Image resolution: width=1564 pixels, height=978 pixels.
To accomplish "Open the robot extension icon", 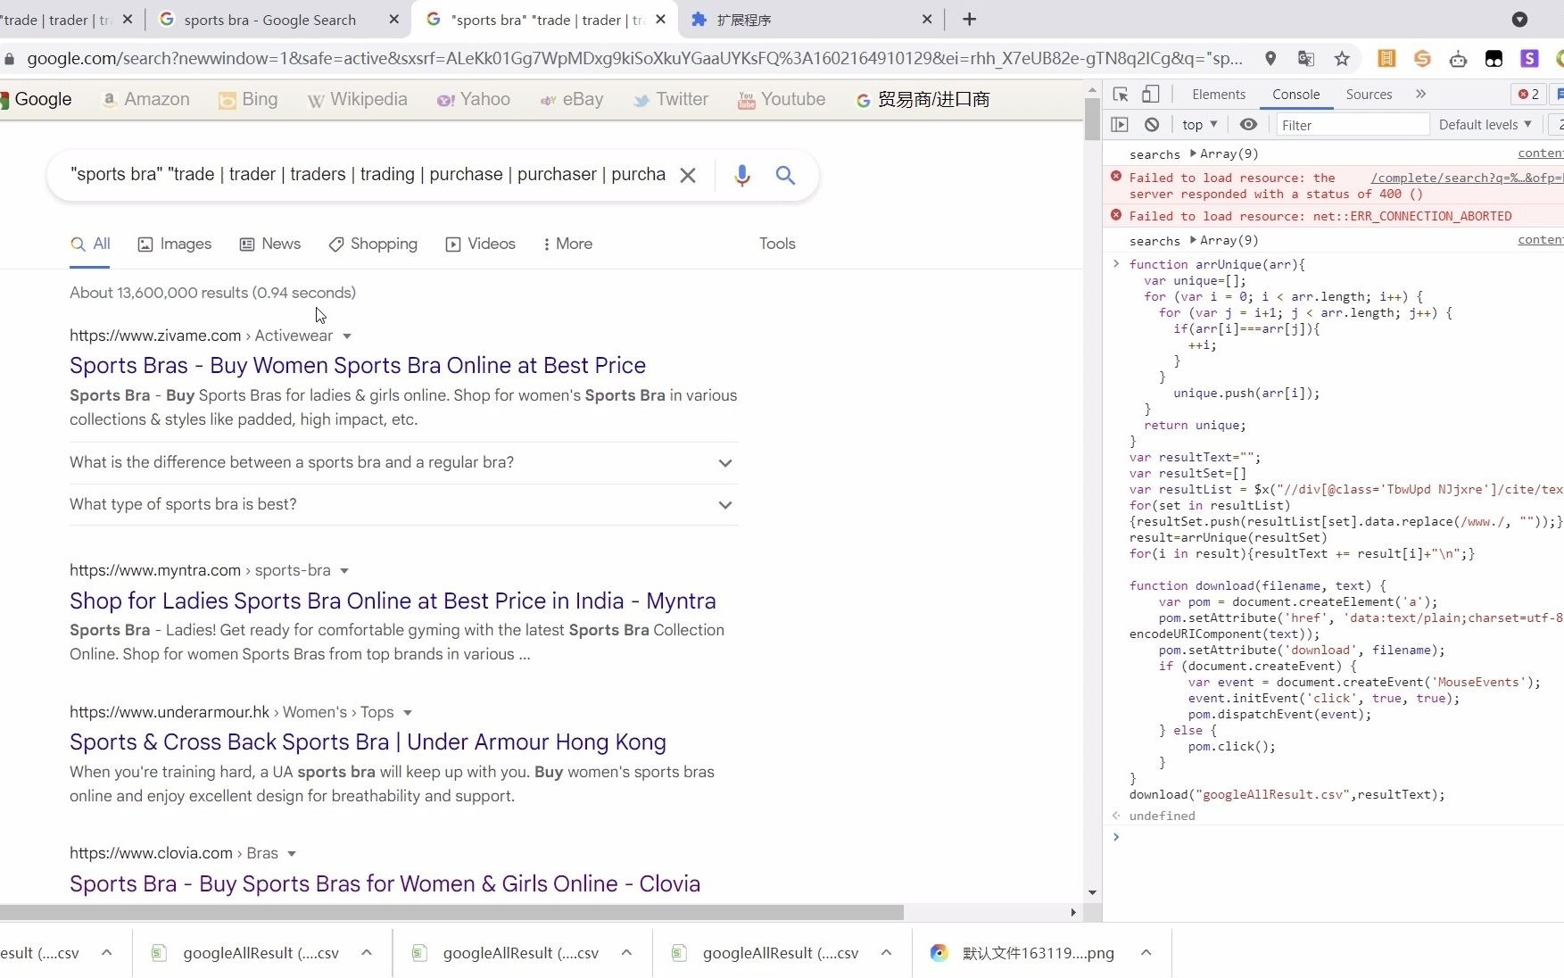I will point(1458,59).
